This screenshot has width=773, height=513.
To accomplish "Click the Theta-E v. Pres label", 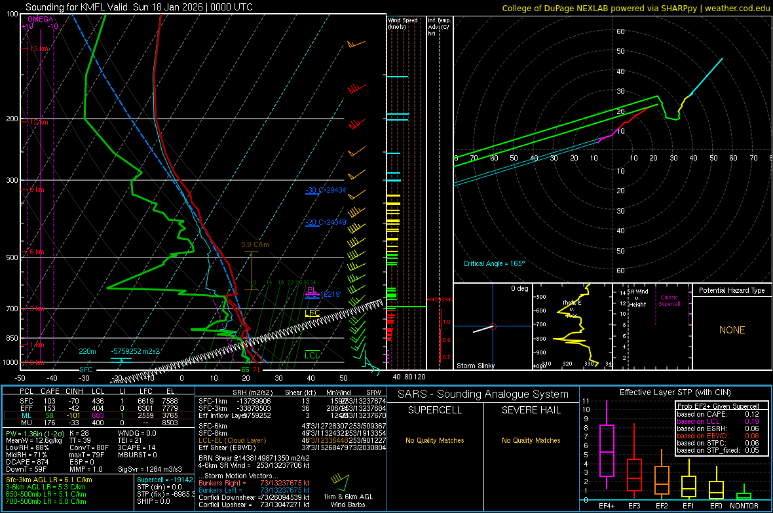I will (572, 309).
